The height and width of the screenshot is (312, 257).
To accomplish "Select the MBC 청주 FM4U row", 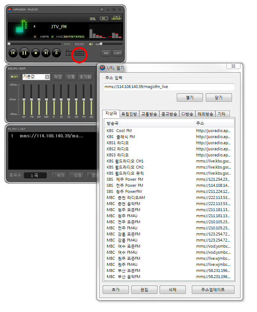I will 169,216.
